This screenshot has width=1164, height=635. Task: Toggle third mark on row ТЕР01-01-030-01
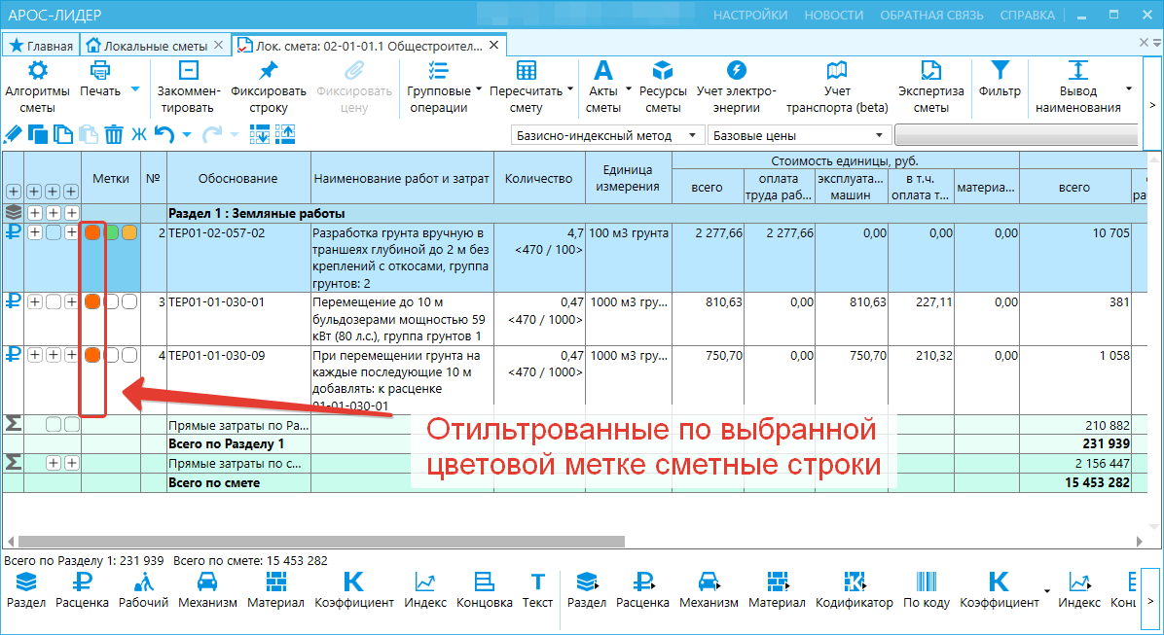(x=129, y=301)
